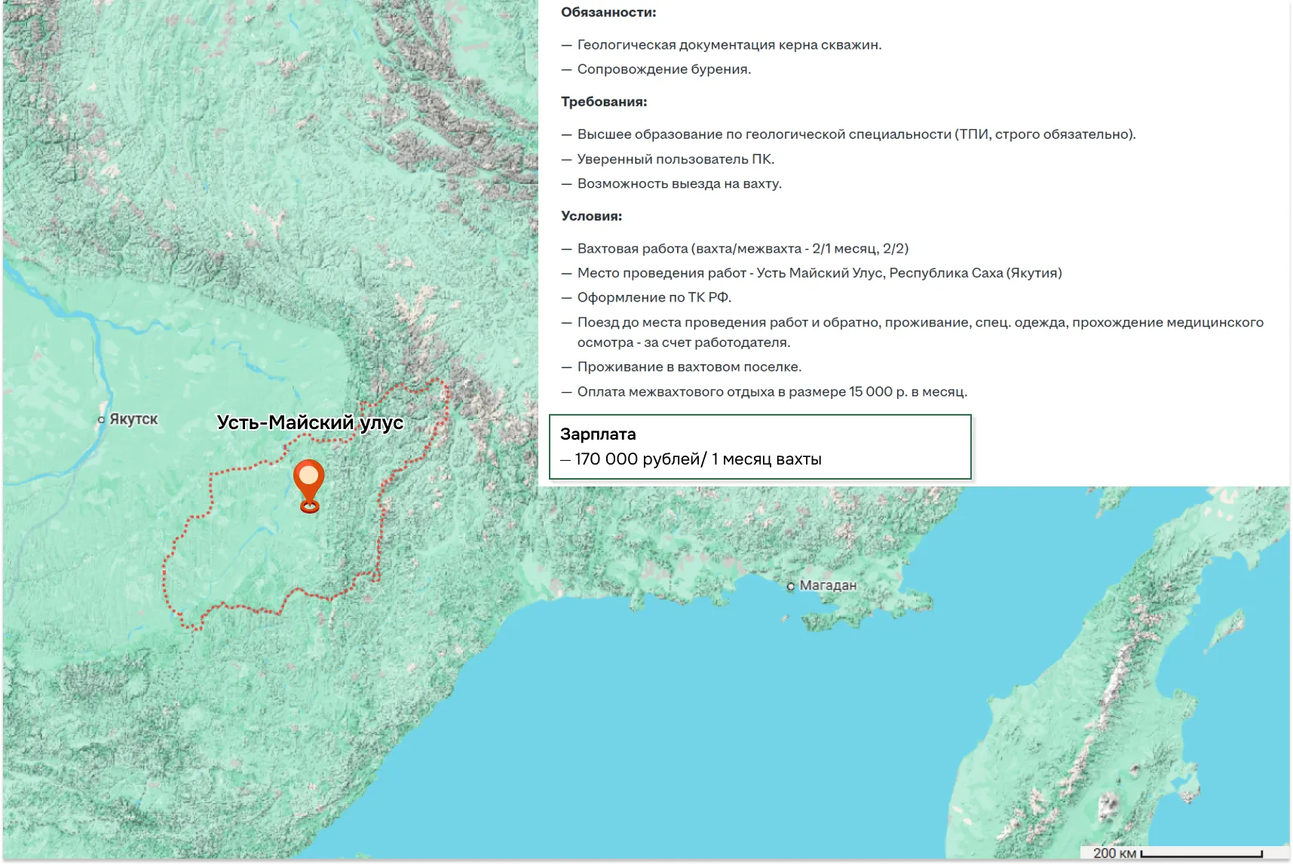Click the Обязанности section heading
The height and width of the screenshot is (865, 1293).
[x=608, y=13]
